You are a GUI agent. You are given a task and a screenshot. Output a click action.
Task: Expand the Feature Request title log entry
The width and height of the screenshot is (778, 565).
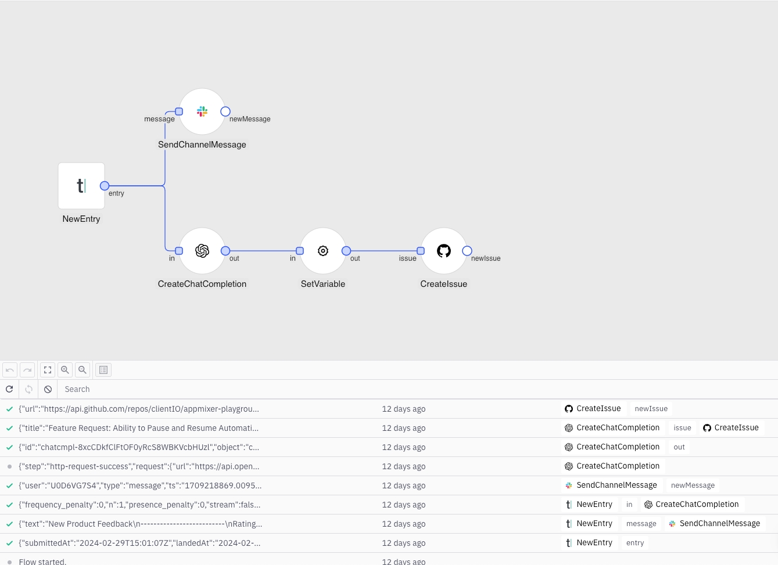139,428
